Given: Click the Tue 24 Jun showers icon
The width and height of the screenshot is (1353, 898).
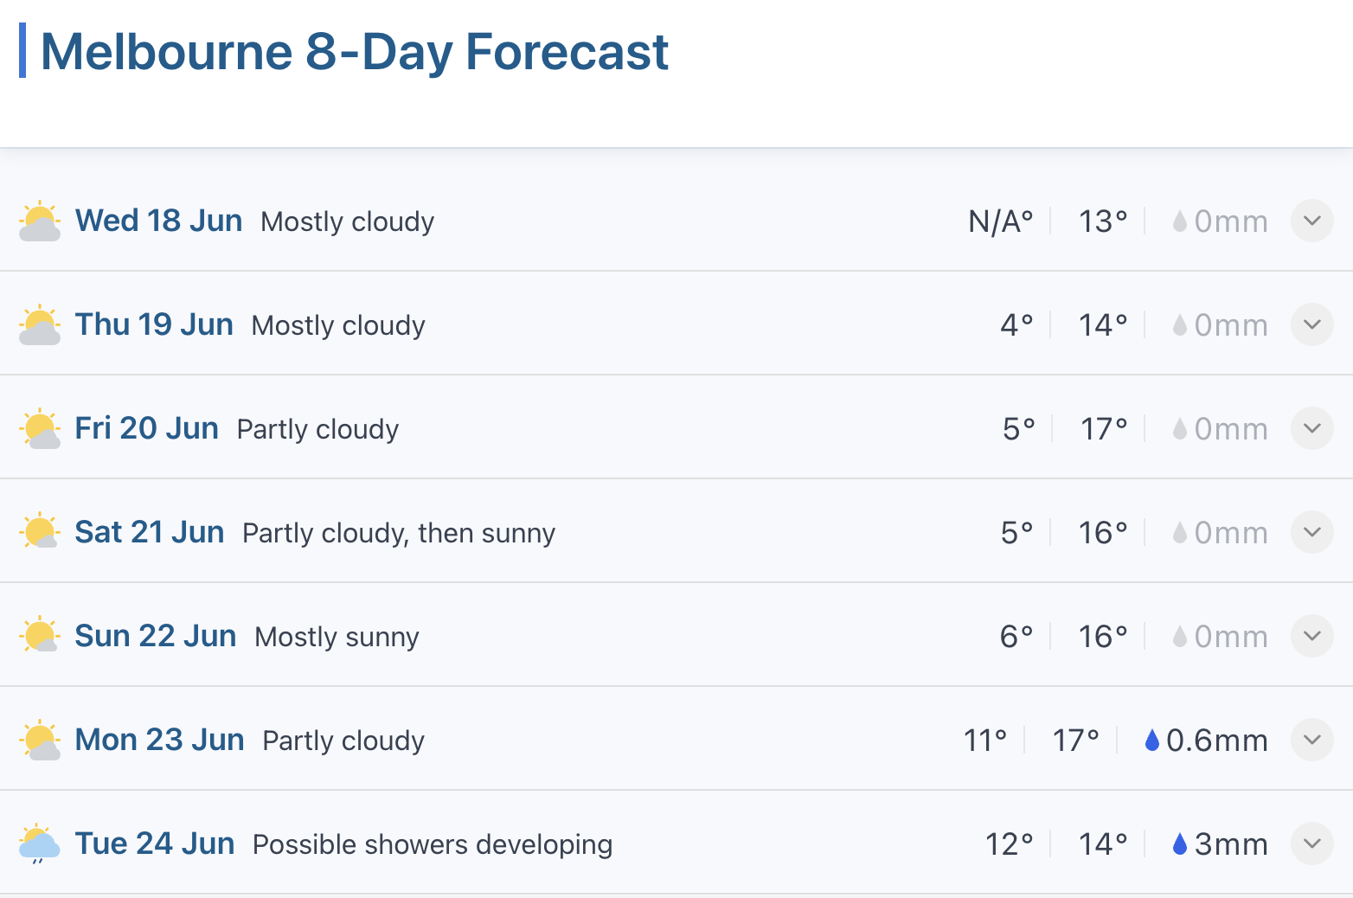Looking at the screenshot, I should pyautogui.click(x=40, y=844).
